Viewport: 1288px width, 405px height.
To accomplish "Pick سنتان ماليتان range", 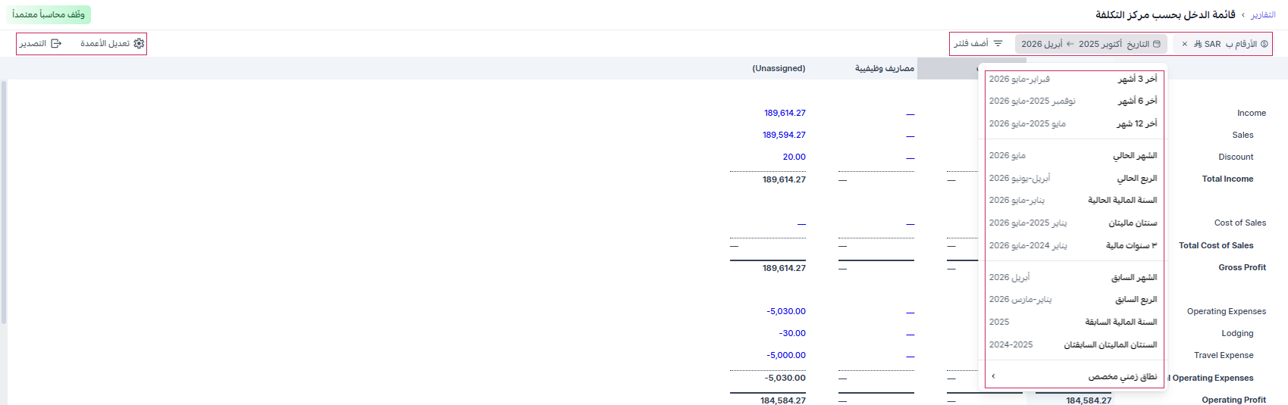I will [x=1073, y=223].
